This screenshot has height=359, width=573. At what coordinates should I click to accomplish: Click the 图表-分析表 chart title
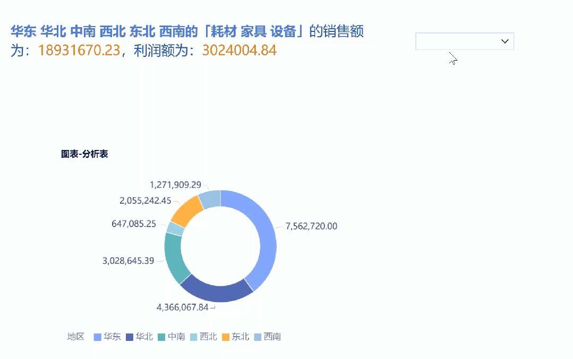[84, 154]
